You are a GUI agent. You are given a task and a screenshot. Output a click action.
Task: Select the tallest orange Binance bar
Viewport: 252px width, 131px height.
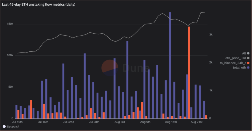click(x=189, y=73)
